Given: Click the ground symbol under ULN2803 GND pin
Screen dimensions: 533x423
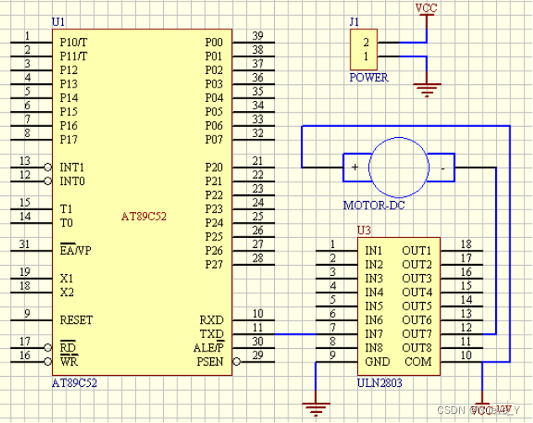Looking at the screenshot, I should tap(316, 409).
